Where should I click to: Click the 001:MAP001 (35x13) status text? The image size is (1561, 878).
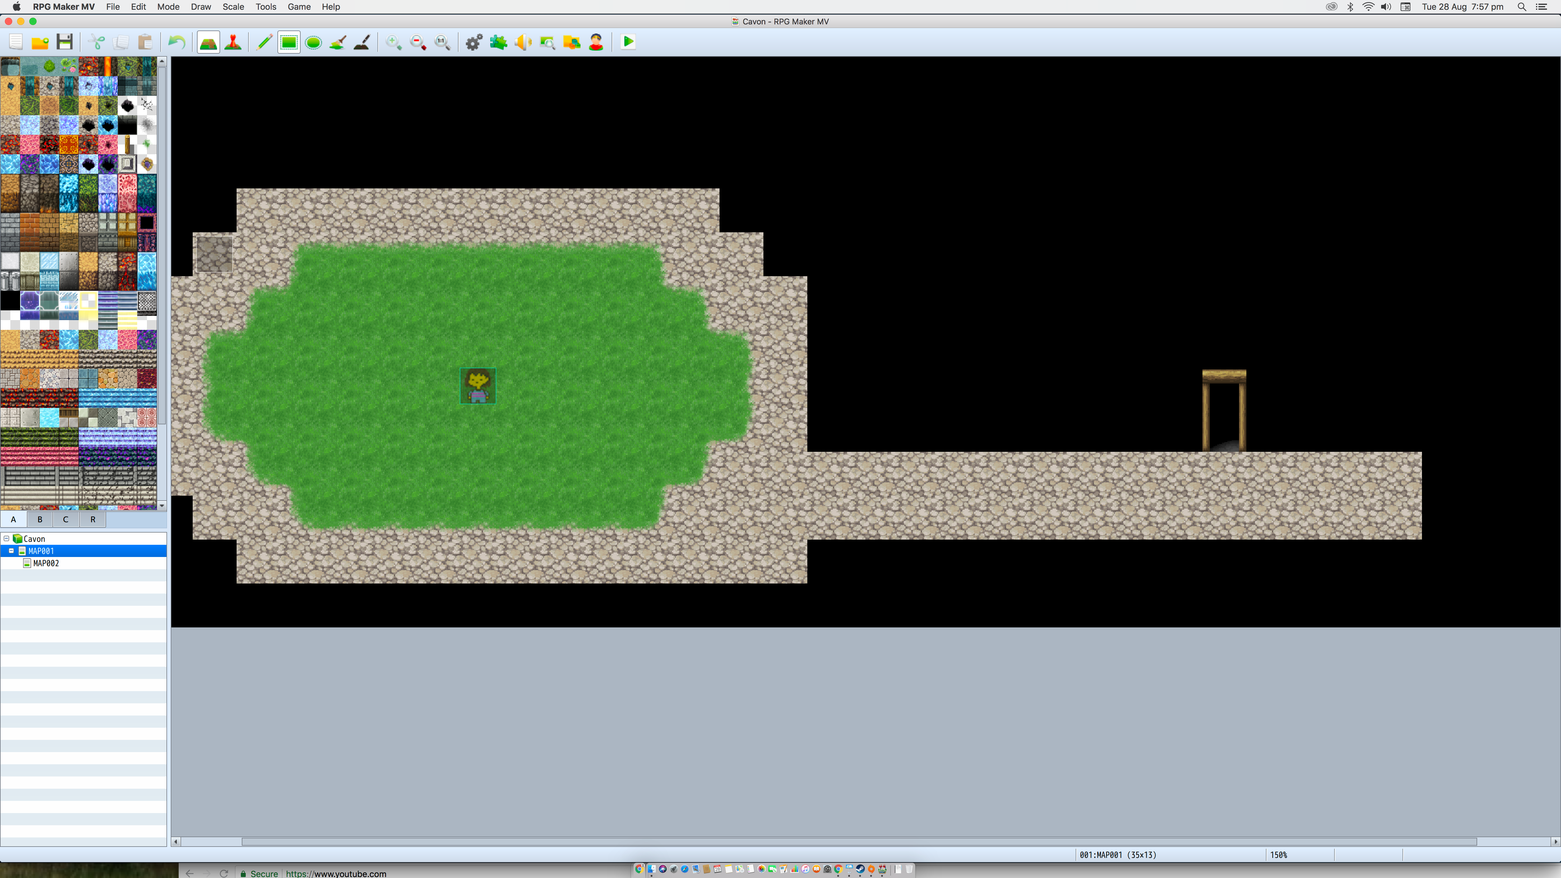tap(1117, 854)
